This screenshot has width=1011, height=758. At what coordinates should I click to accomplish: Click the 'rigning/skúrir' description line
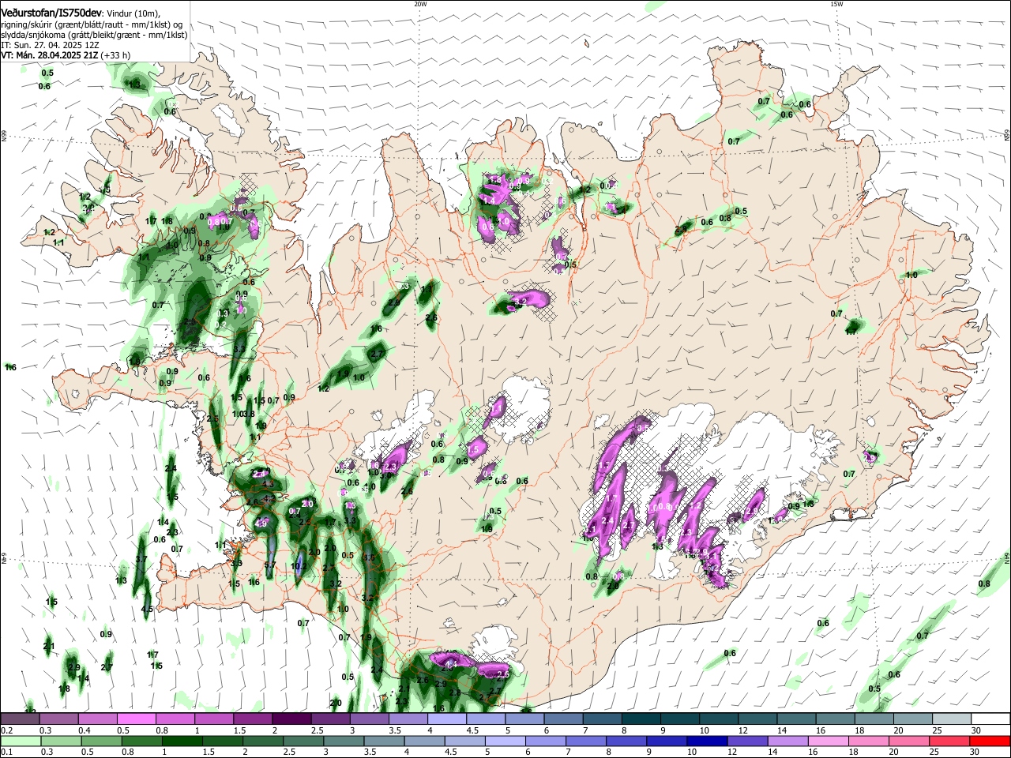coord(92,24)
